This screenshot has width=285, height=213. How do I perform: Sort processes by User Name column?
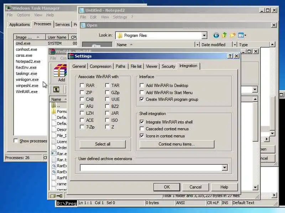pos(57,37)
